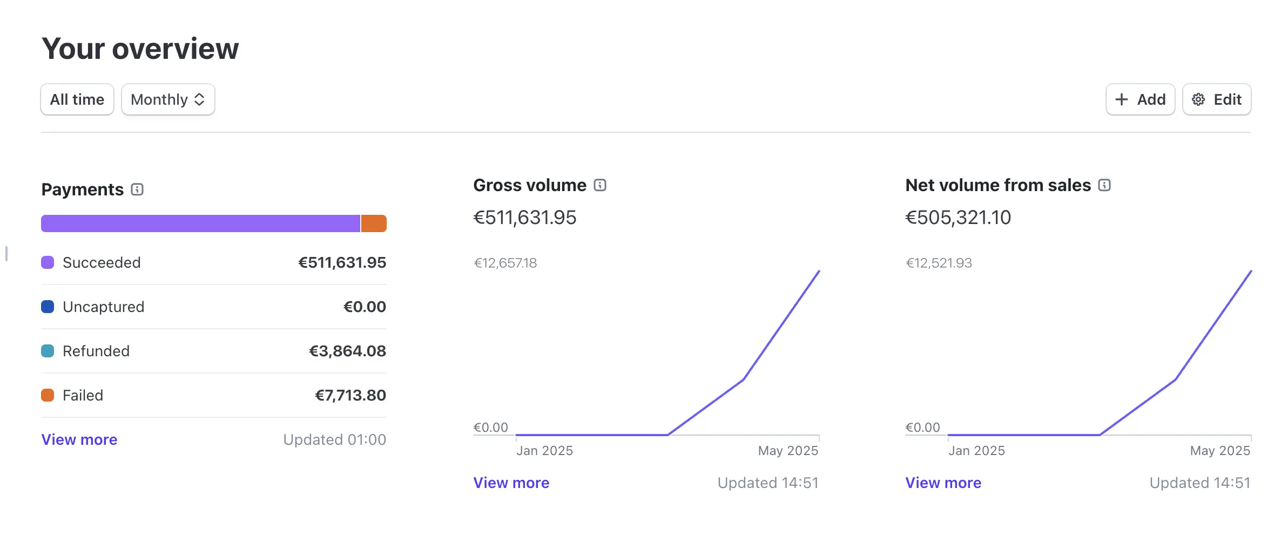The height and width of the screenshot is (556, 1281).
Task: Click the Add button
Action: [x=1141, y=99]
